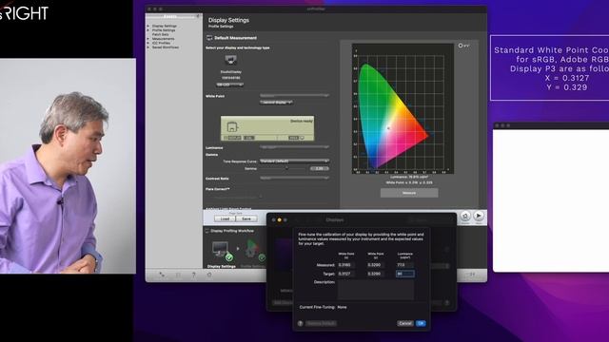
Task: Click the Measure button below the chart
Action: coord(409,193)
